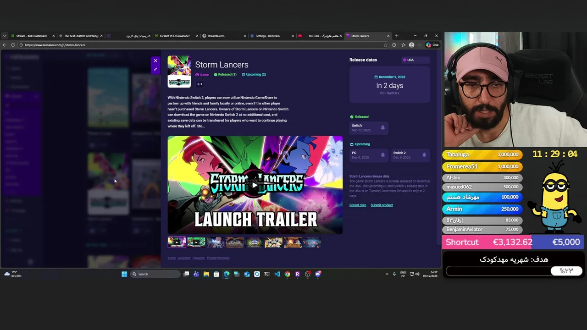Select the second media thumbnail

[x=196, y=242]
